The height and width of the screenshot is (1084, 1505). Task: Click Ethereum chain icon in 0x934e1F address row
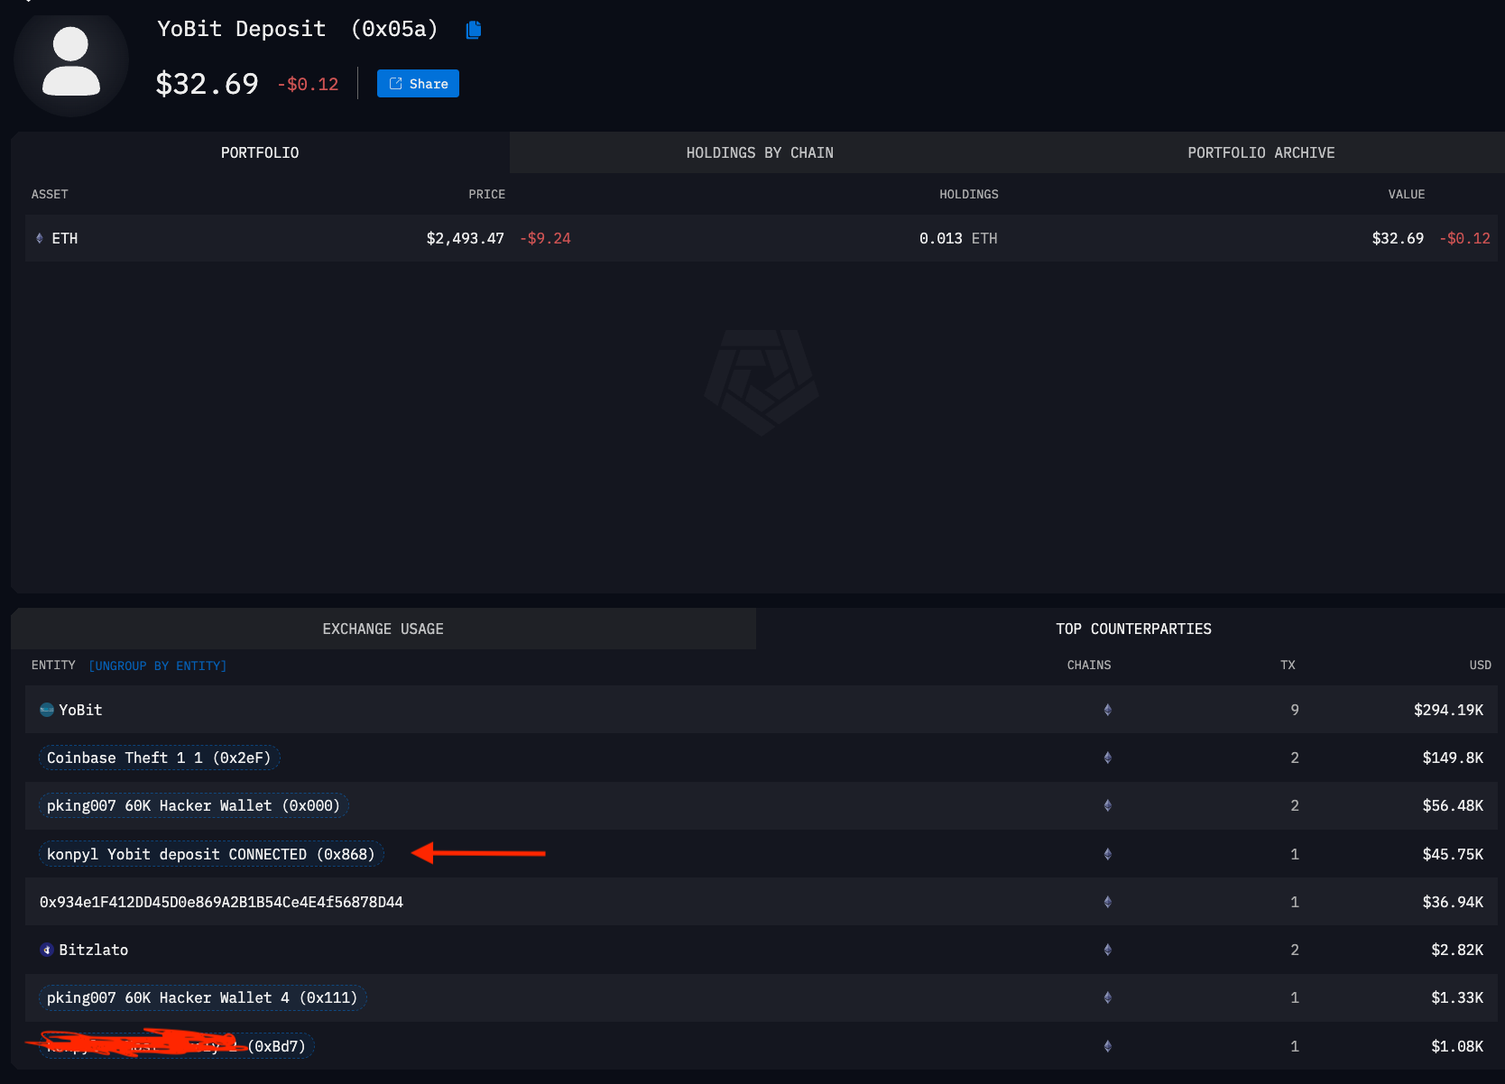tap(1107, 902)
